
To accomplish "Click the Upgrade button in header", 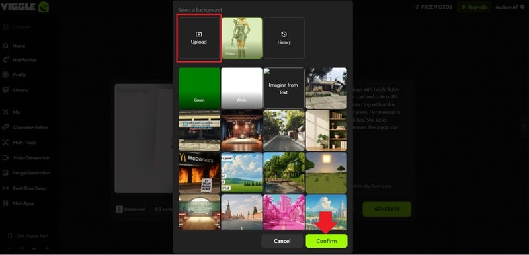I will 474,7.
